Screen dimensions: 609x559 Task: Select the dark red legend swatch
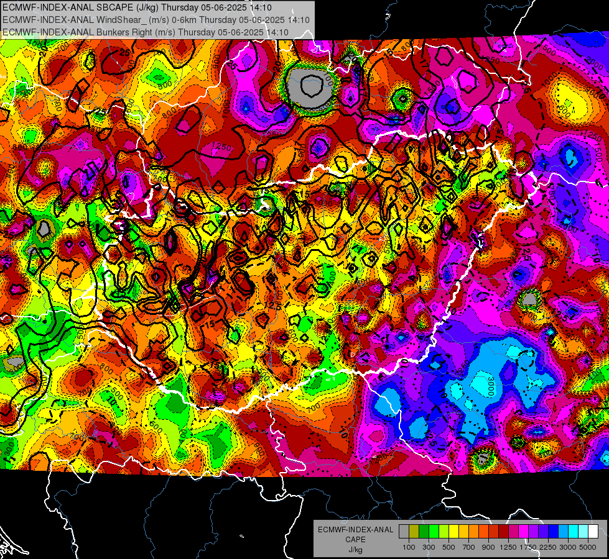click(x=503, y=532)
